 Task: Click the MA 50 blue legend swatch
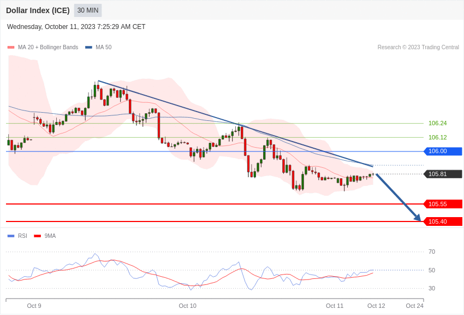pos(88,48)
